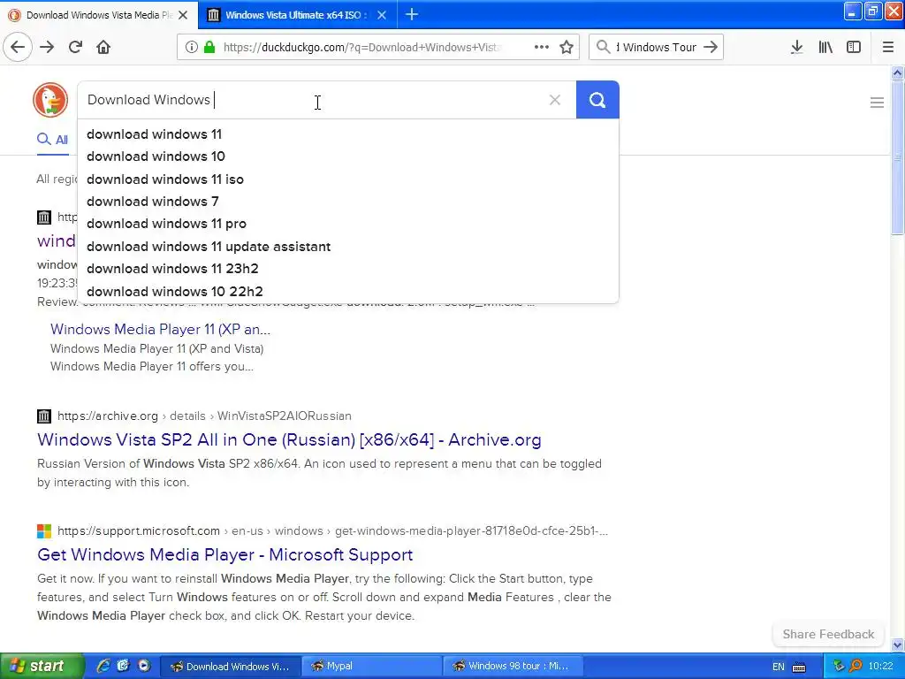Click the support.microsoft.com result URL
This screenshot has width=905, height=679.
(332, 530)
